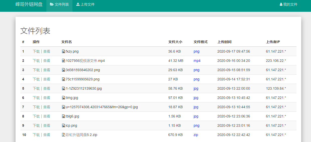Click the zip format link
This screenshot has width=311, height=142.
tap(196, 135)
